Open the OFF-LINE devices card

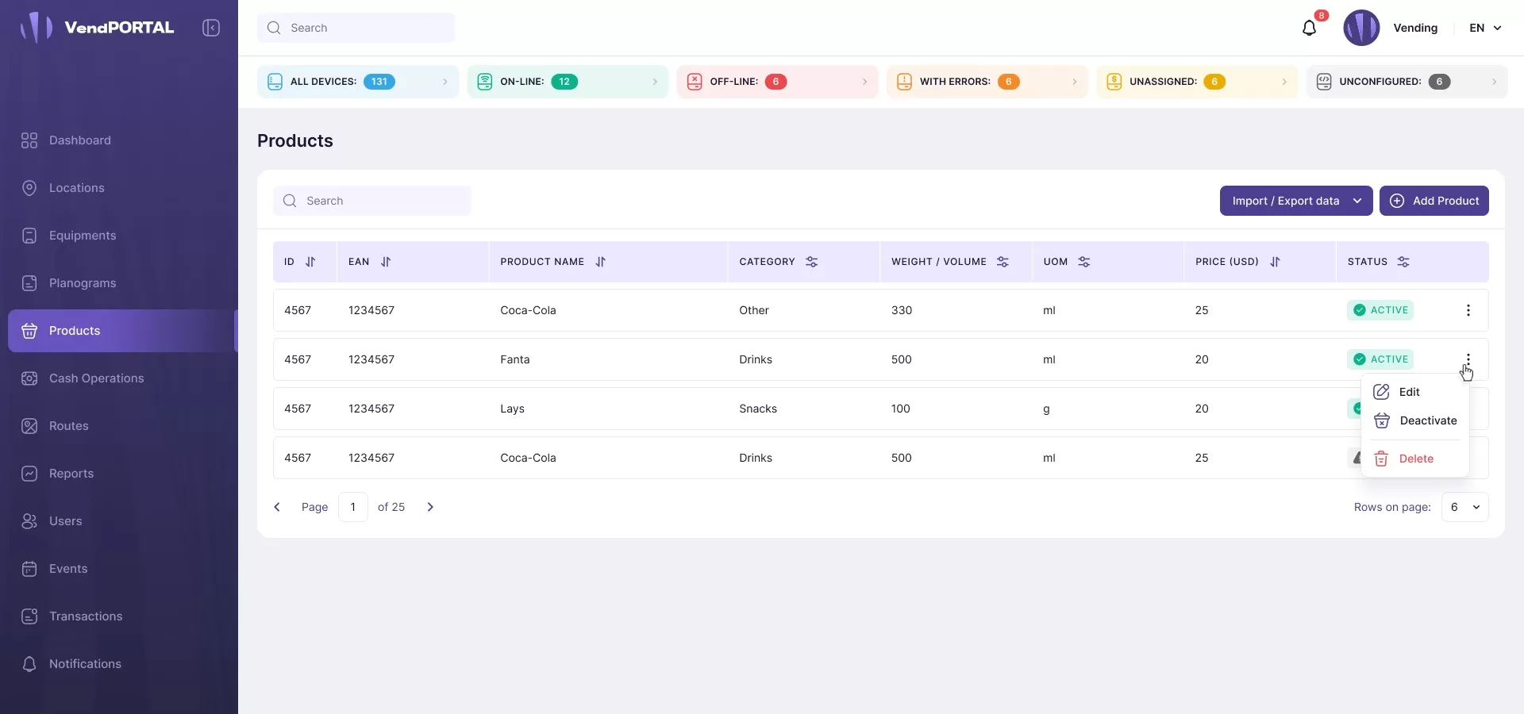tap(777, 82)
